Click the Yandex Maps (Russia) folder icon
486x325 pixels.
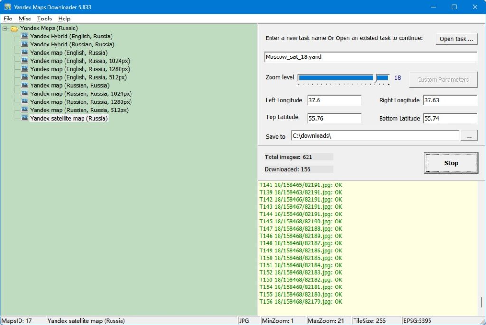14,28
